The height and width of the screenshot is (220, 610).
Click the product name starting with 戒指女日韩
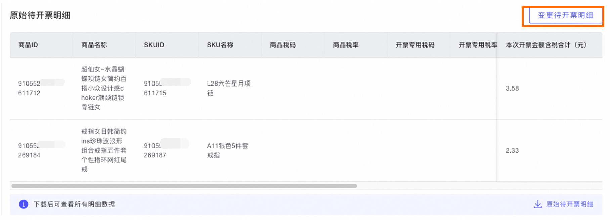pos(103,150)
